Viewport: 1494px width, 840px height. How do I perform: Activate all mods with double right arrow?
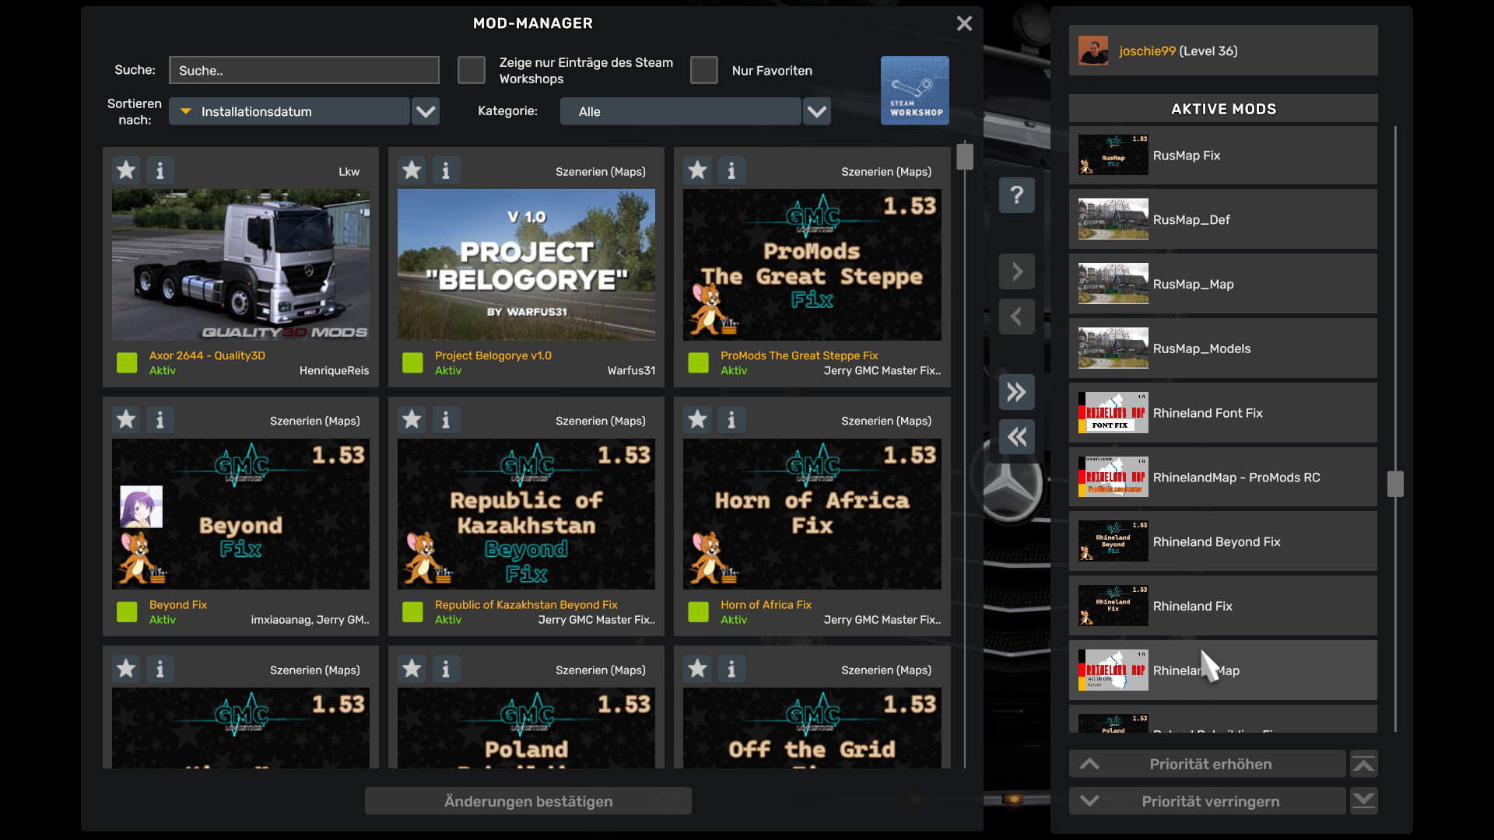1017,392
